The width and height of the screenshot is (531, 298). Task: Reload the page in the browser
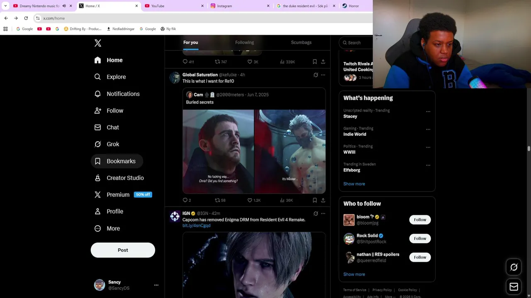(26, 18)
